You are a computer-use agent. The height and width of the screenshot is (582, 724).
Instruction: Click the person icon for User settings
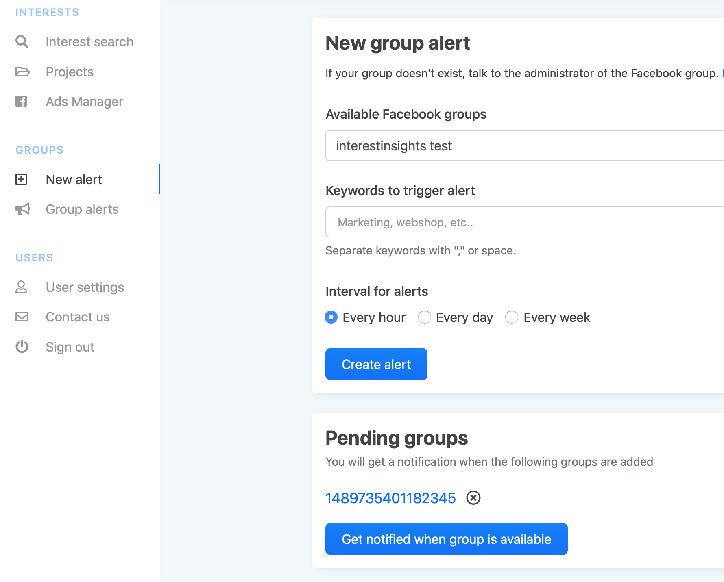pyautogui.click(x=21, y=287)
